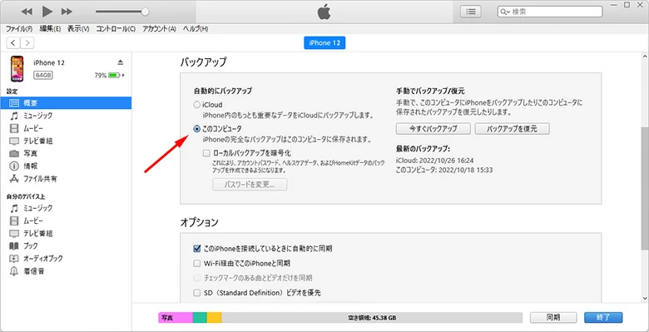Click the iCloud: 2022/10/26 16:24 text
The height and width of the screenshot is (332, 649).
tap(434, 161)
